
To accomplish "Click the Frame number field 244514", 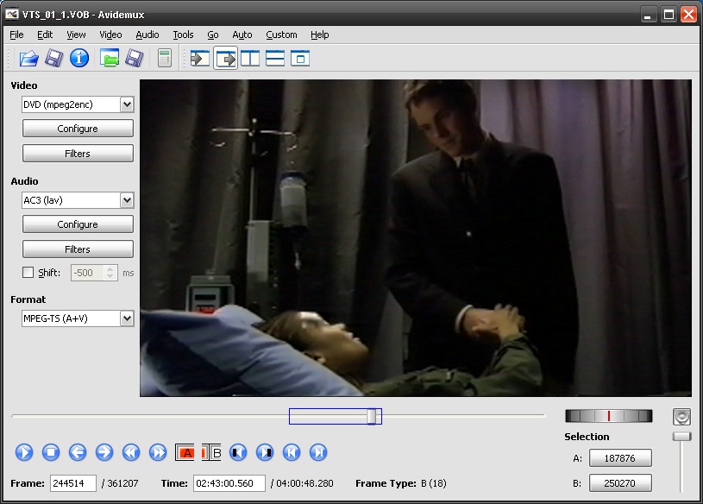I will tap(73, 483).
